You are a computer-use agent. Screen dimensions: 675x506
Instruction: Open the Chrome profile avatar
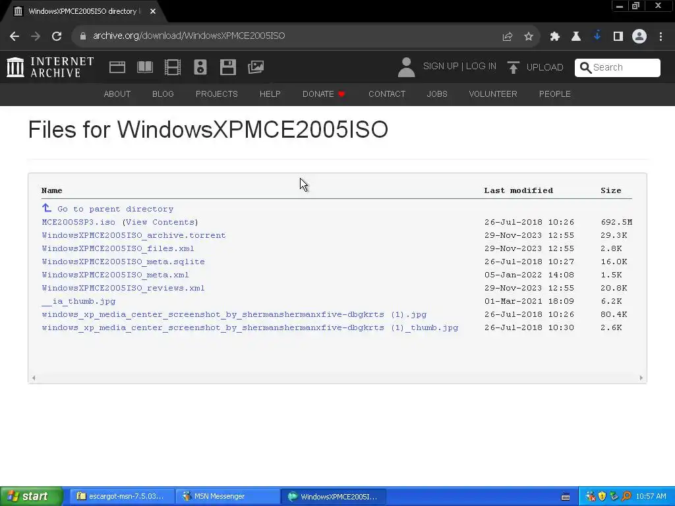click(639, 37)
